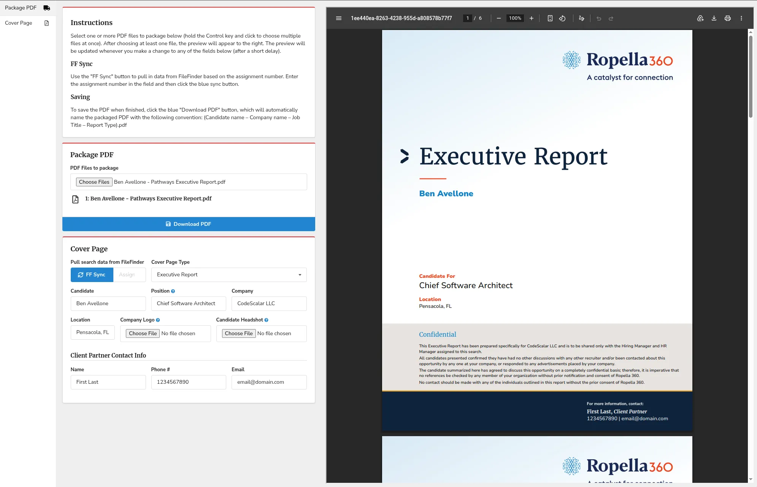This screenshot has height=487, width=757.
Task: Click the Download PDF button
Action: point(189,224)
